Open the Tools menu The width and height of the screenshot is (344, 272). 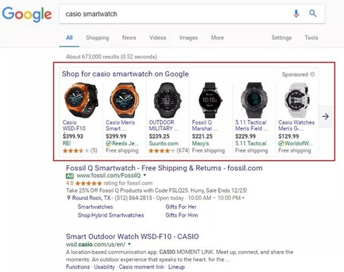[x=311, y=38]
